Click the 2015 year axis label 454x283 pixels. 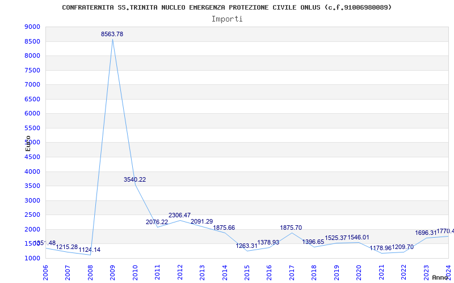[x=247, y=272]
